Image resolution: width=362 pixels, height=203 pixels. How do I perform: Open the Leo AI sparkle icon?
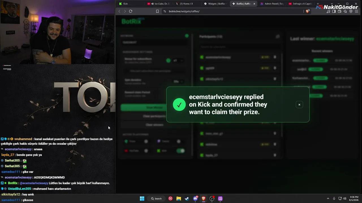[345, 11]
